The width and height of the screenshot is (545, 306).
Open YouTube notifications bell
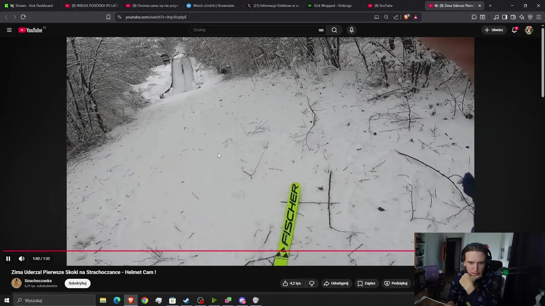[514, 30]
